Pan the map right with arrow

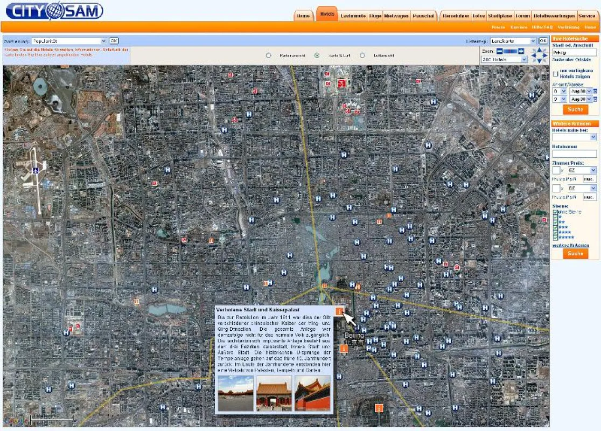545,55
